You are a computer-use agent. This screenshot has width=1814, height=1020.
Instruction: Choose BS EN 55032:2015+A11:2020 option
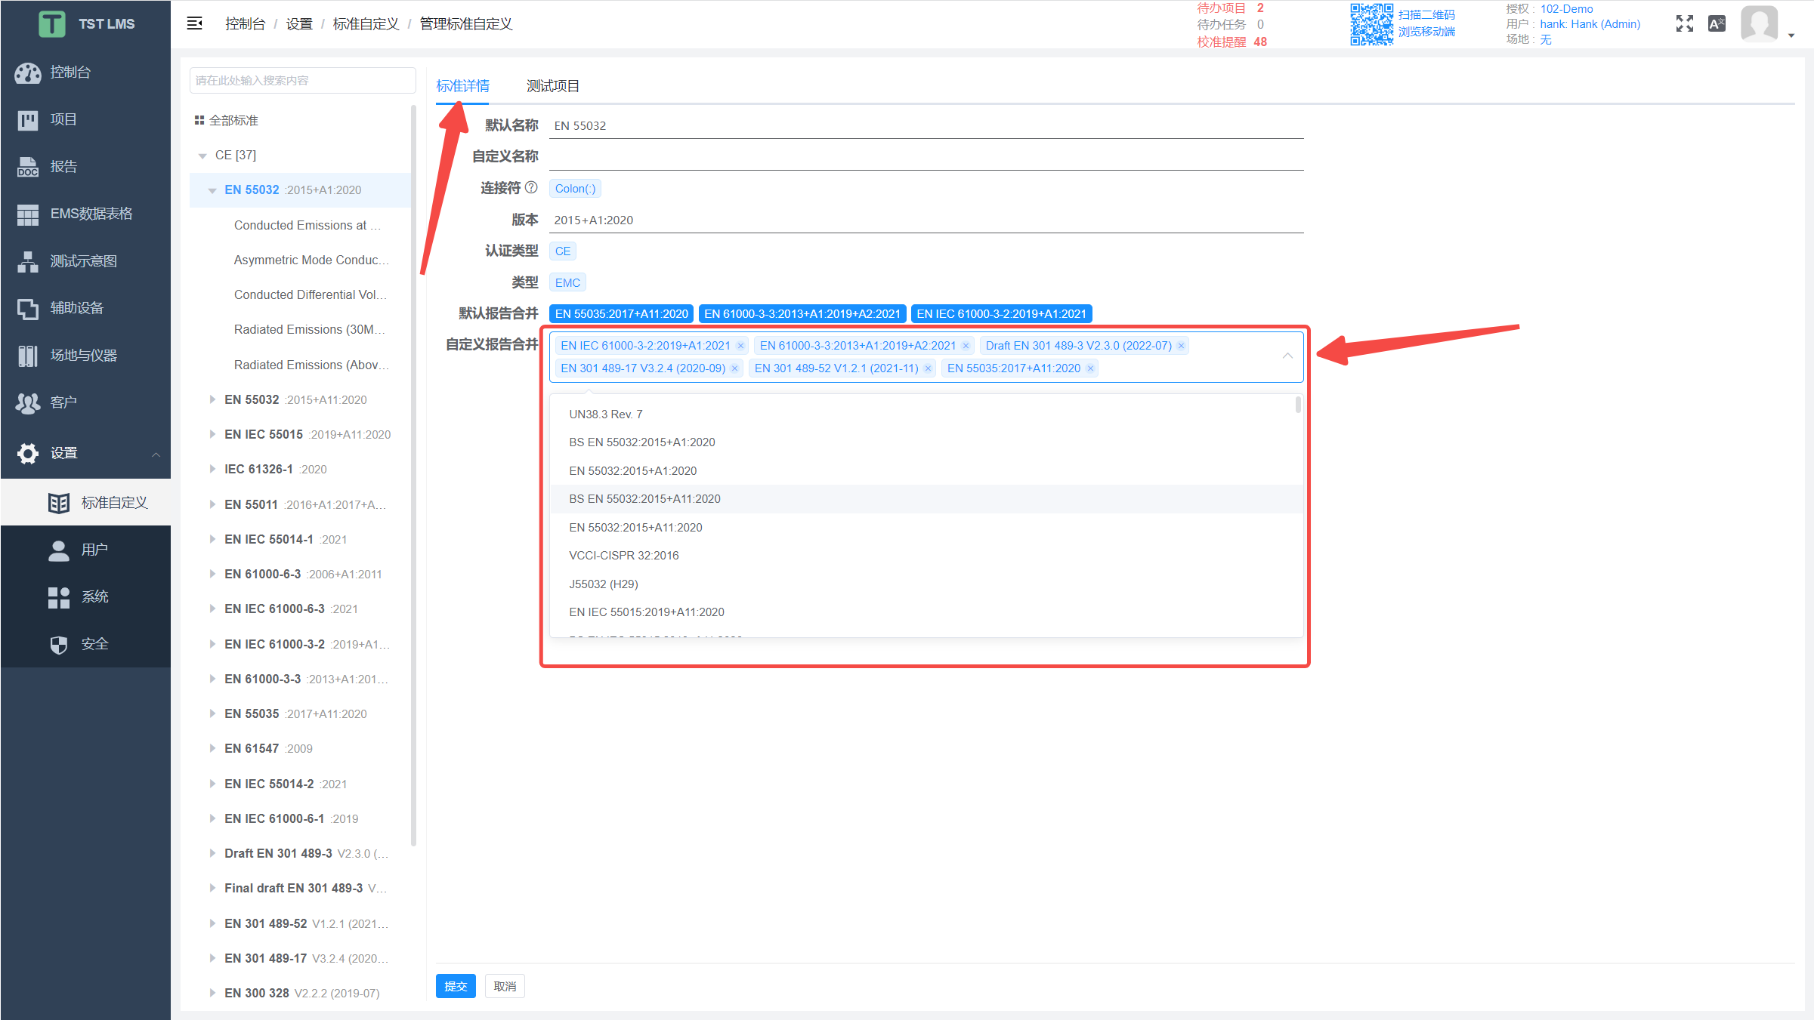[x=926, y=499]
